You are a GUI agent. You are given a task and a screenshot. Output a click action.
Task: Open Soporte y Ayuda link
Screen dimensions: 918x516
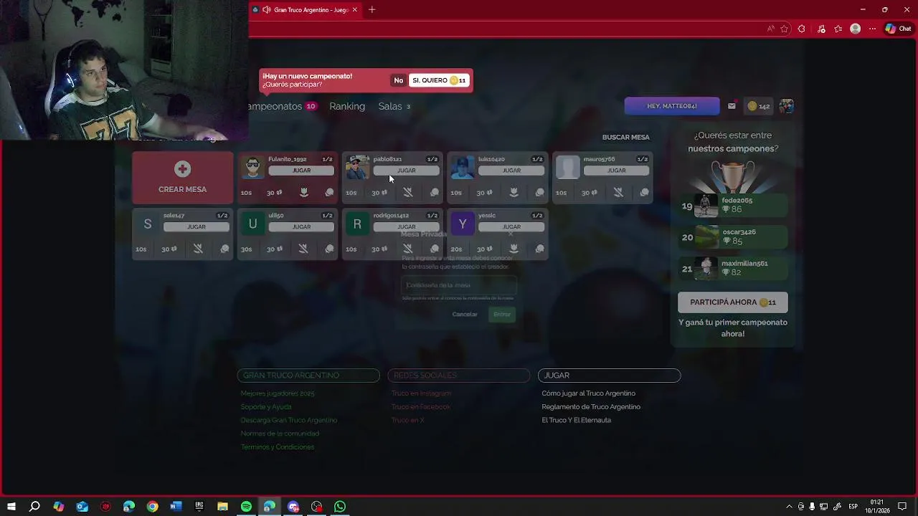click(266, 407)
